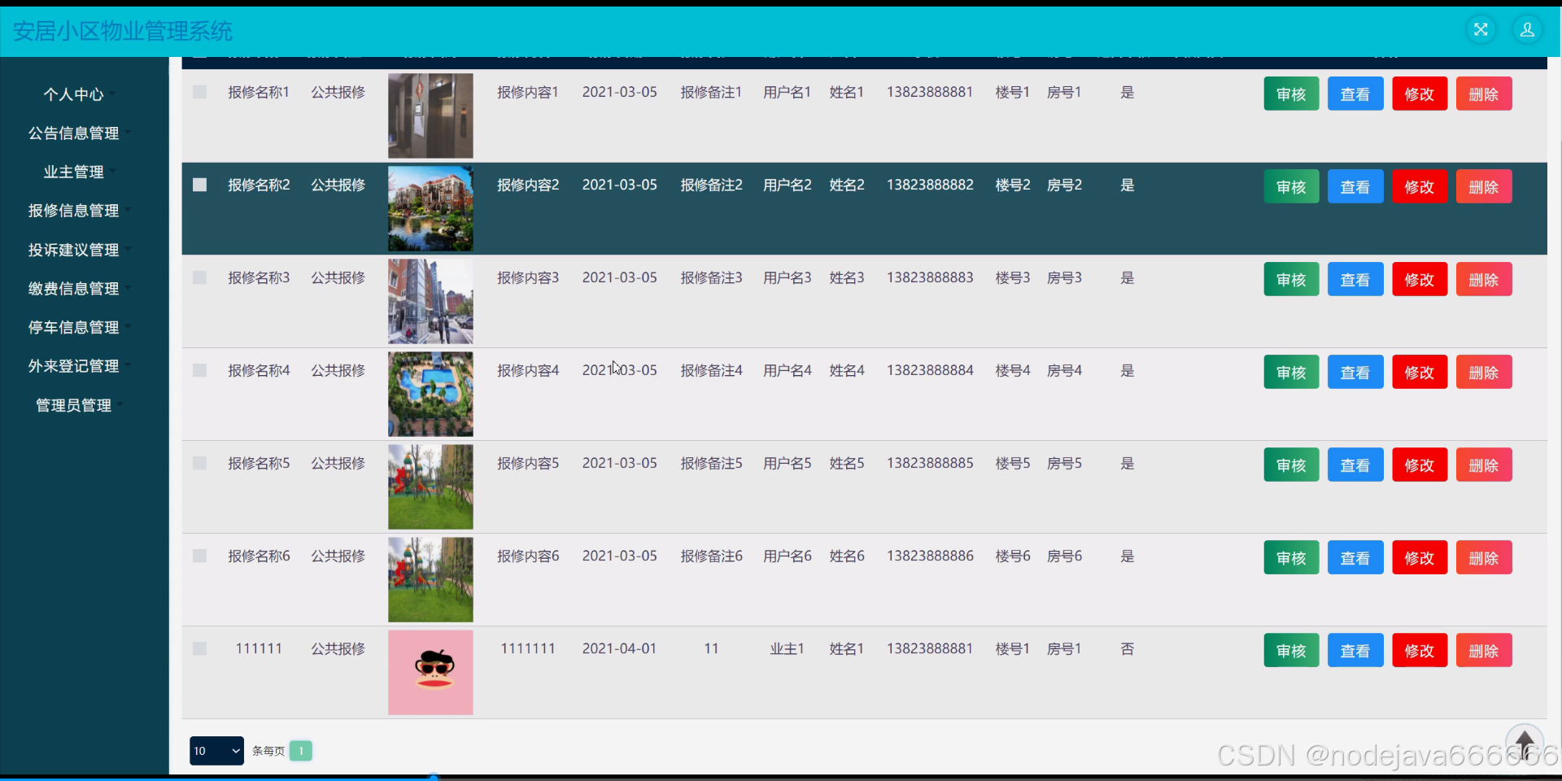This screenshot has width=1562, height=781.
Task: Click 删除 button for 报修名称4
Action: coord(1484,372)
